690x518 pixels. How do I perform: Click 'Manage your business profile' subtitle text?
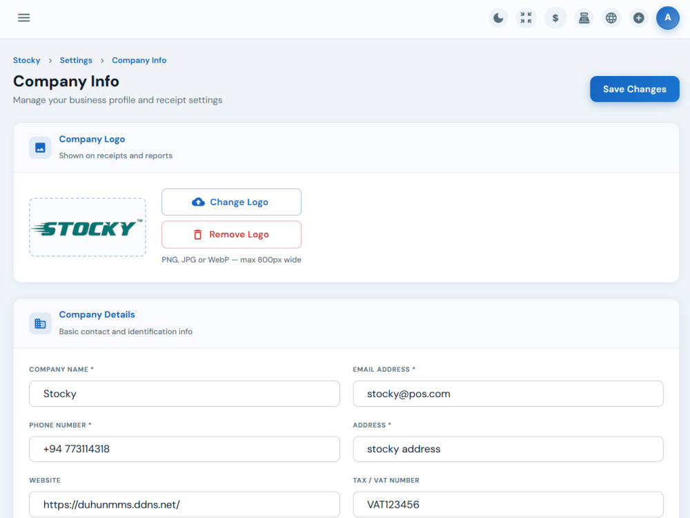coord(117,100)
